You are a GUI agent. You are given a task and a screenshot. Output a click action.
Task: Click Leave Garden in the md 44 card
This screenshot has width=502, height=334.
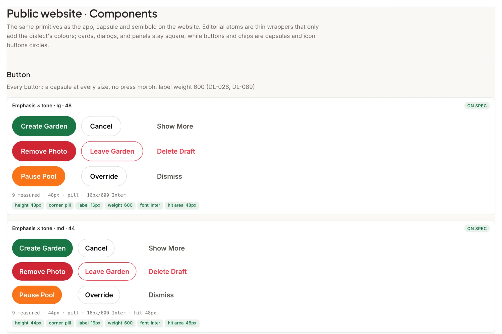point(107,271)
